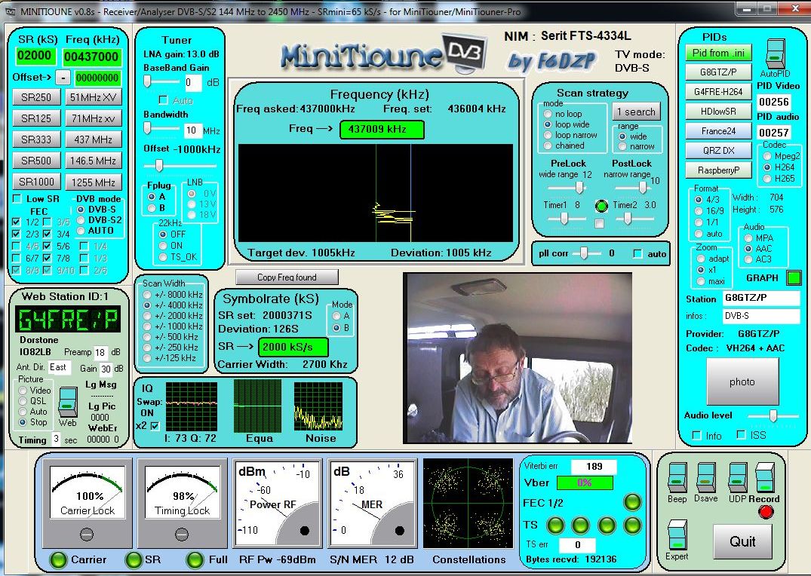The height and width of the screenshot is (576, 811).
Task: Click the Viterbi err value 189
Action: coord(594,467)
